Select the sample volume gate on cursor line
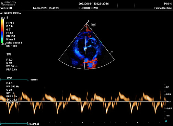Screen dimensions: 173x126 click(x=85, y=49)
